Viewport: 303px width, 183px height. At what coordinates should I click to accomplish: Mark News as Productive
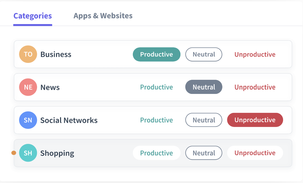[x=156, y=87]
